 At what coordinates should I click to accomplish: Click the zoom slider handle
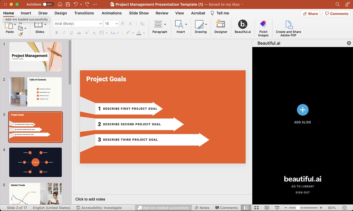coord(298,208)
